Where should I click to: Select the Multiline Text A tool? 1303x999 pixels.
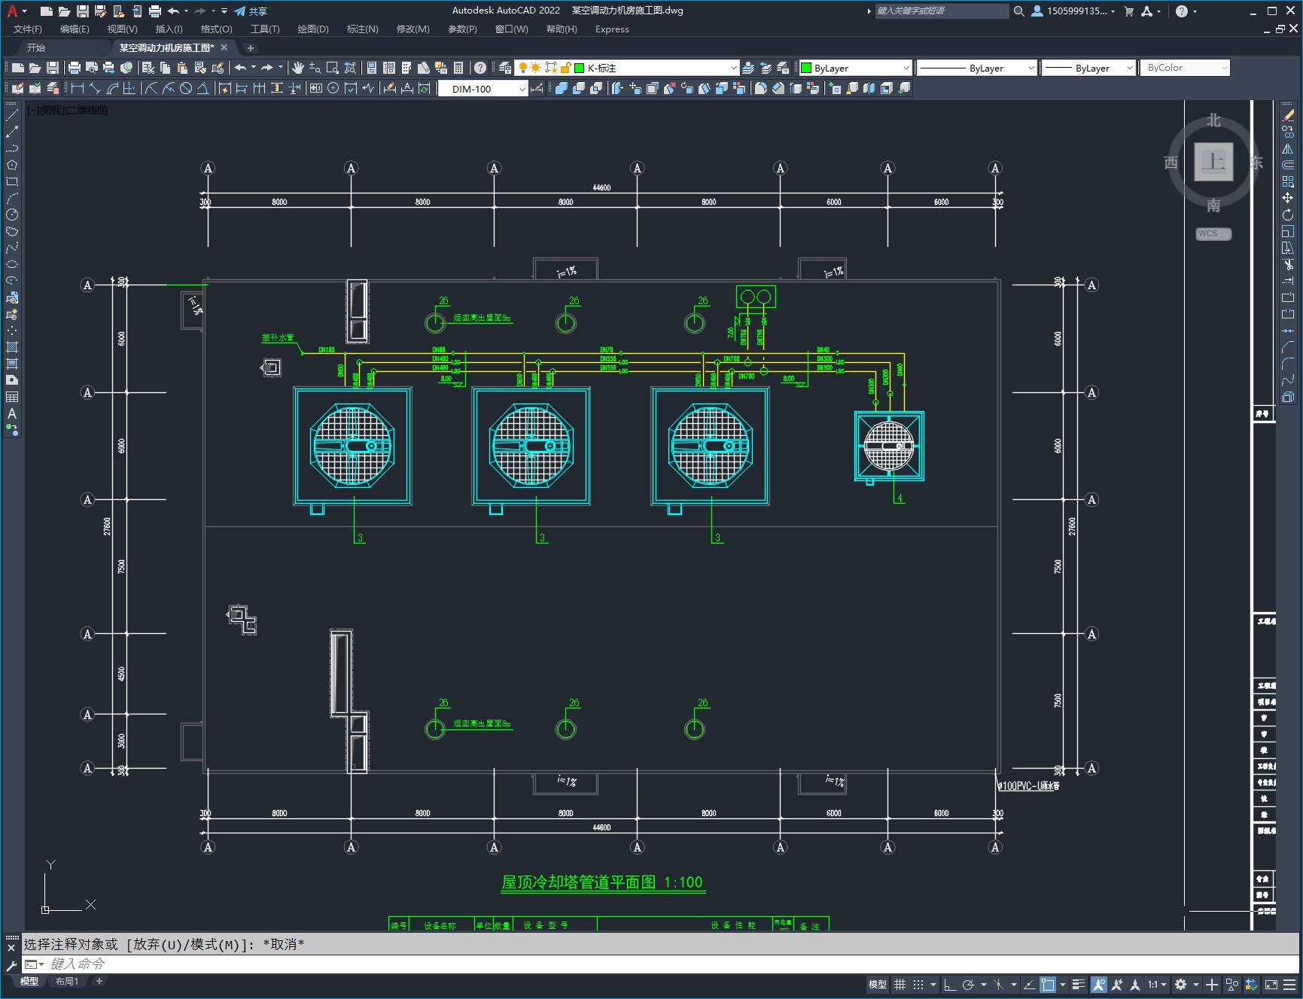pos(12,413)
